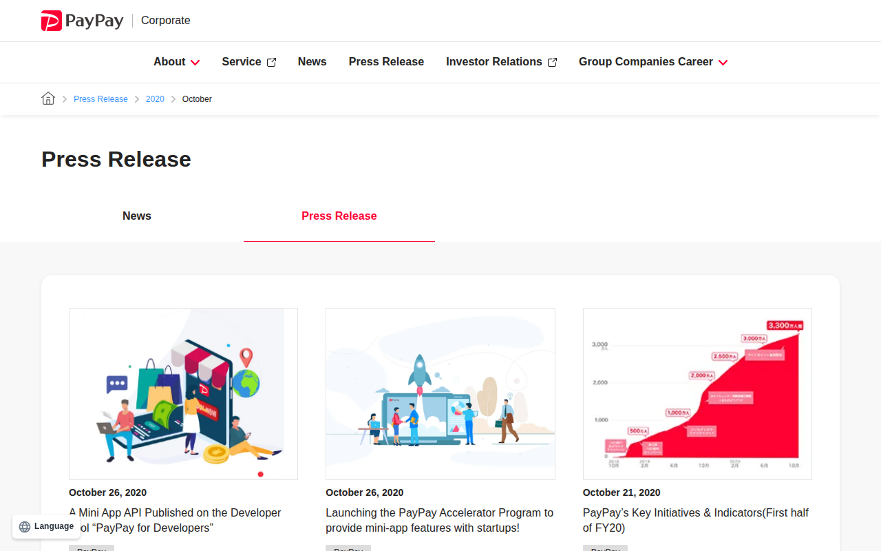This screenshot has height=551, width=881.
Task: Click the 2020 breadcrumb link
Action: pos(155,99)
